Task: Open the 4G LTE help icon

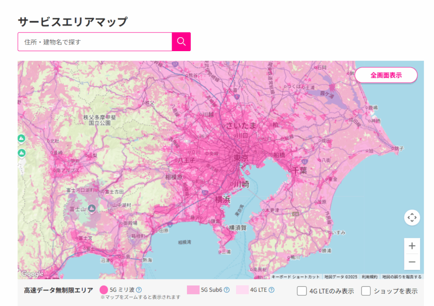Action: coord(272,290)
